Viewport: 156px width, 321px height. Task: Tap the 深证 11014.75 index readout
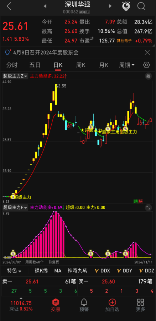point(21,306)
